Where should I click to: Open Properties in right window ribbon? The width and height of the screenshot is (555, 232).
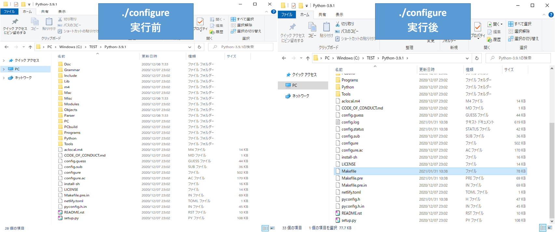pyautogui.click(x=478, y=30)
